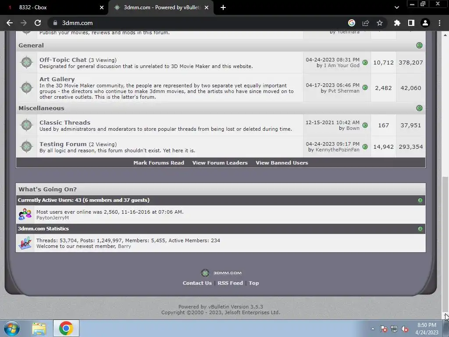Click scrollbar up arrow

point(445,35)
